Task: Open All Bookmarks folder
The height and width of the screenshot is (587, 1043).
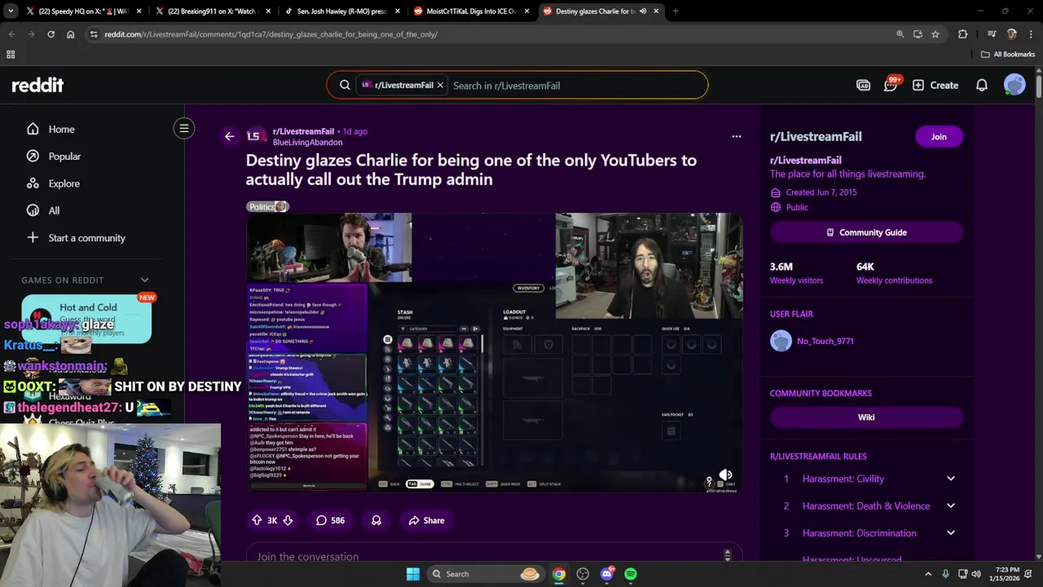Action: (x=1008, y=55)
